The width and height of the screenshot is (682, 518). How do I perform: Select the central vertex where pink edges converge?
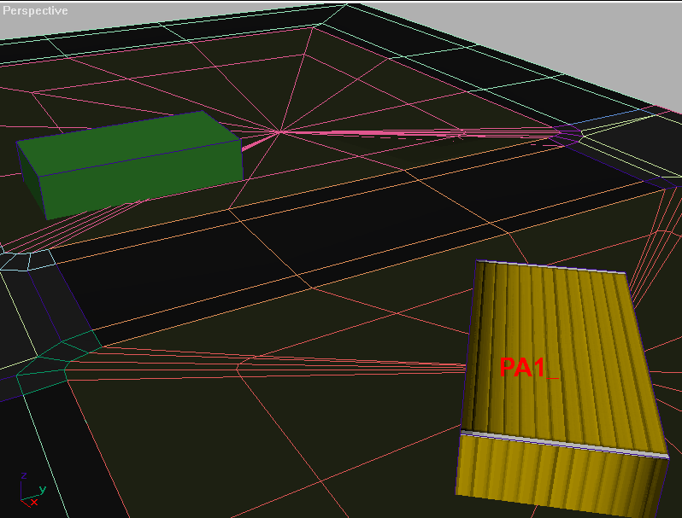tap(279, 131)
